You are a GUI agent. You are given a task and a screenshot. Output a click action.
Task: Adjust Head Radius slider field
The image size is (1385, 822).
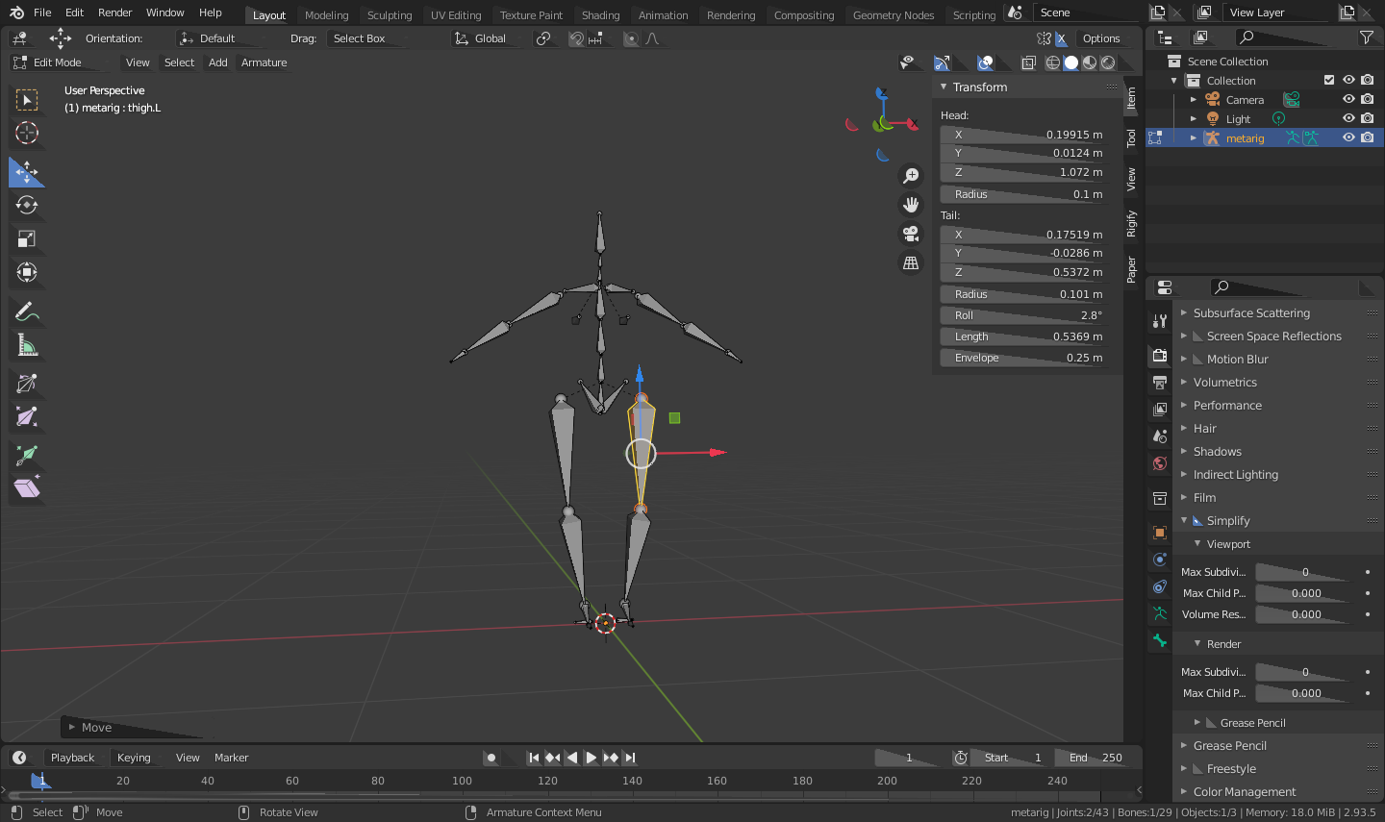tap(1024, 194)
